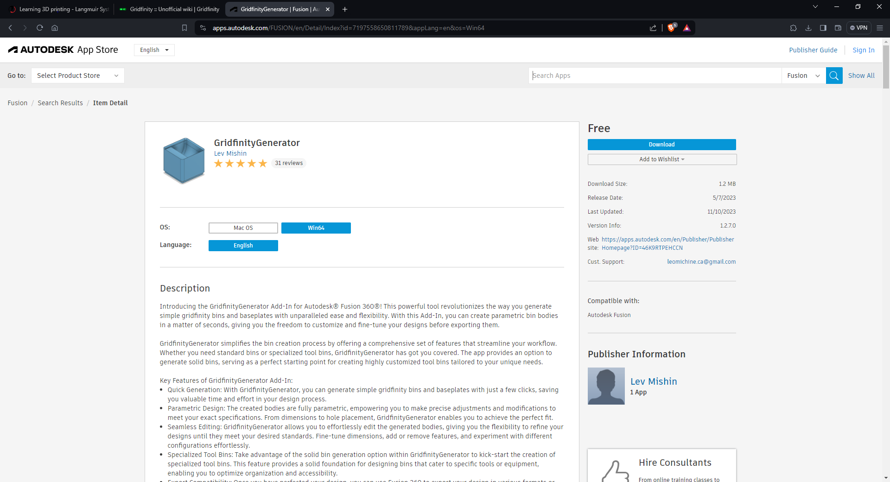This screenshot has width=890, height=482.
Task: Click into the Search Apps field
Action: tap(655, 76)
